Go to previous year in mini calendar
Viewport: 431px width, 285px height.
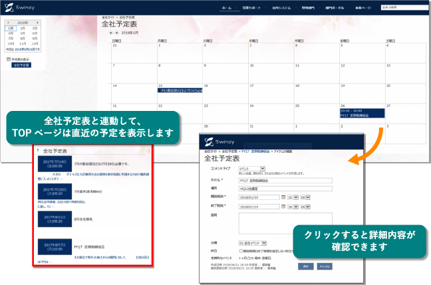point(8,23)
